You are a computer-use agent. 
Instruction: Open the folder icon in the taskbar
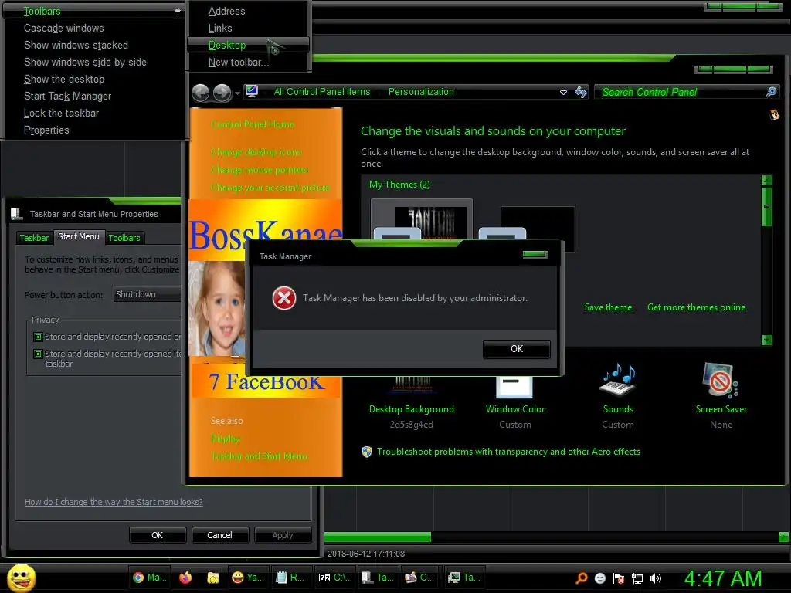pyautogui.click(x=213, y=578)
